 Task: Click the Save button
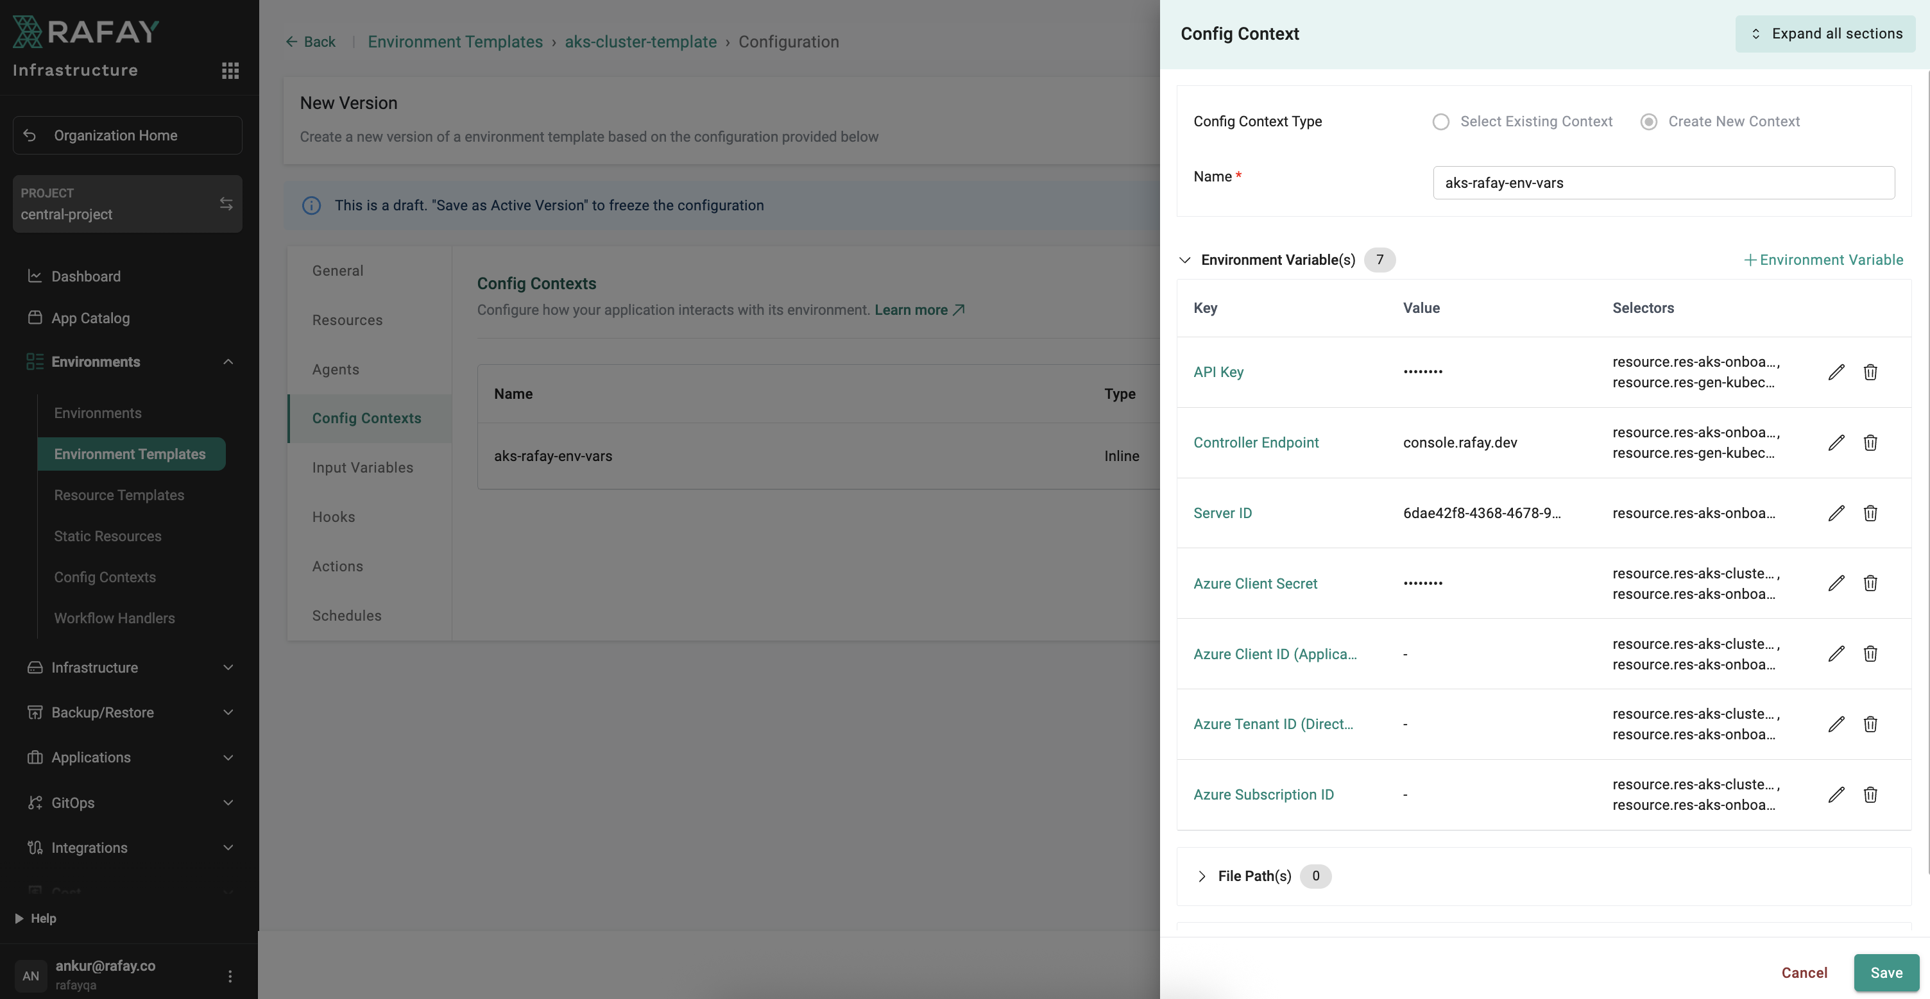point(1886,973)
